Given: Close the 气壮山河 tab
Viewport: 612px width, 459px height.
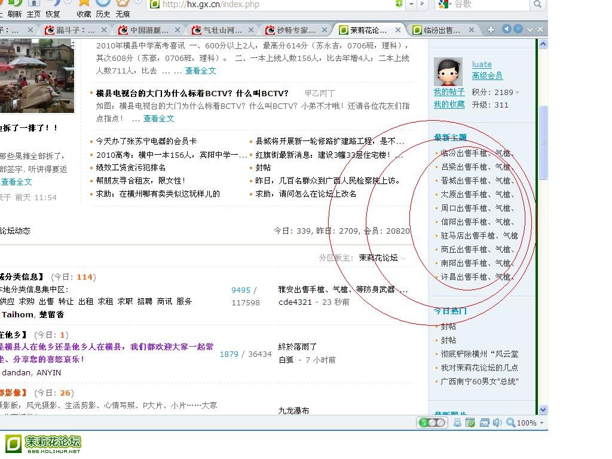Looking at the screenshot, I should pyautogui.click(x=251, y=30).
